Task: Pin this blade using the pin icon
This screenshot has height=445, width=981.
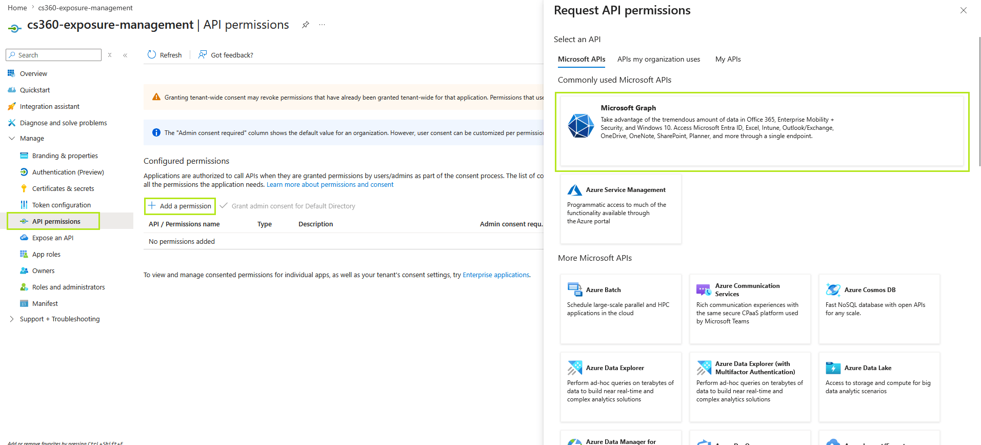Action: pyautogui.click(x=306, y=25)
